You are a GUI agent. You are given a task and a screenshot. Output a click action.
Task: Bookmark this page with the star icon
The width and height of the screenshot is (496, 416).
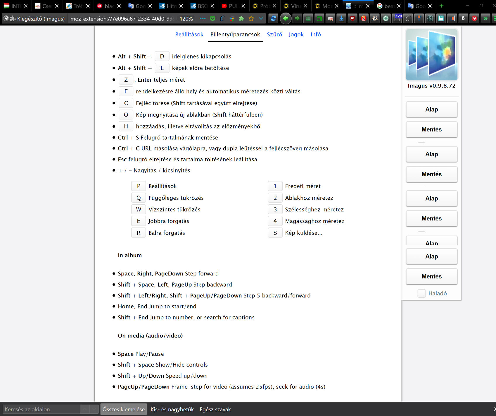pos(251,18)
